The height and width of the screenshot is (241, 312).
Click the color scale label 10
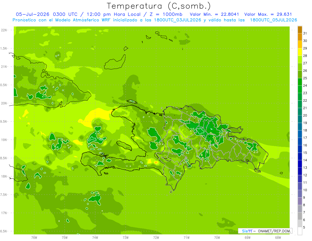tap(305, 190)
